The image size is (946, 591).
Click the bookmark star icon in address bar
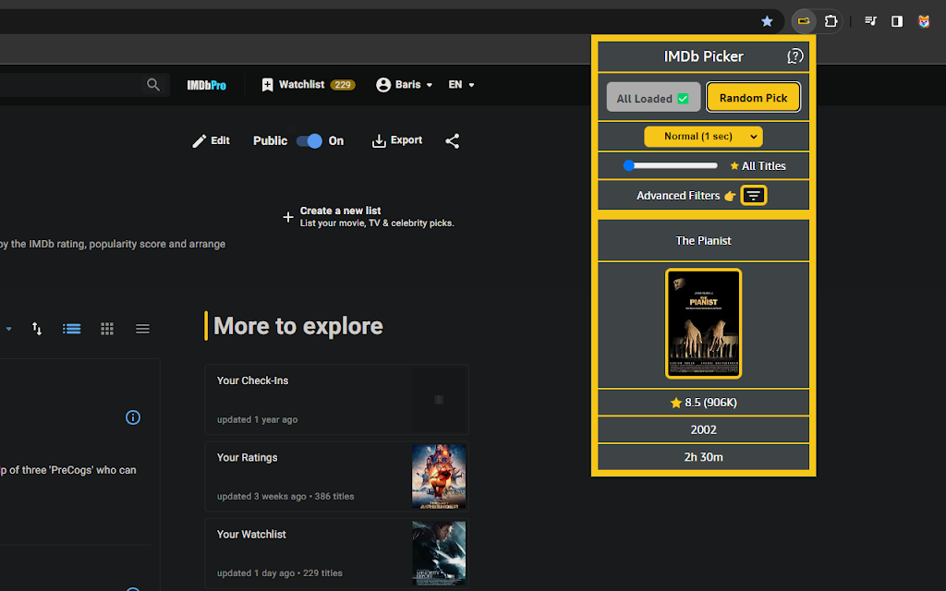767,22
